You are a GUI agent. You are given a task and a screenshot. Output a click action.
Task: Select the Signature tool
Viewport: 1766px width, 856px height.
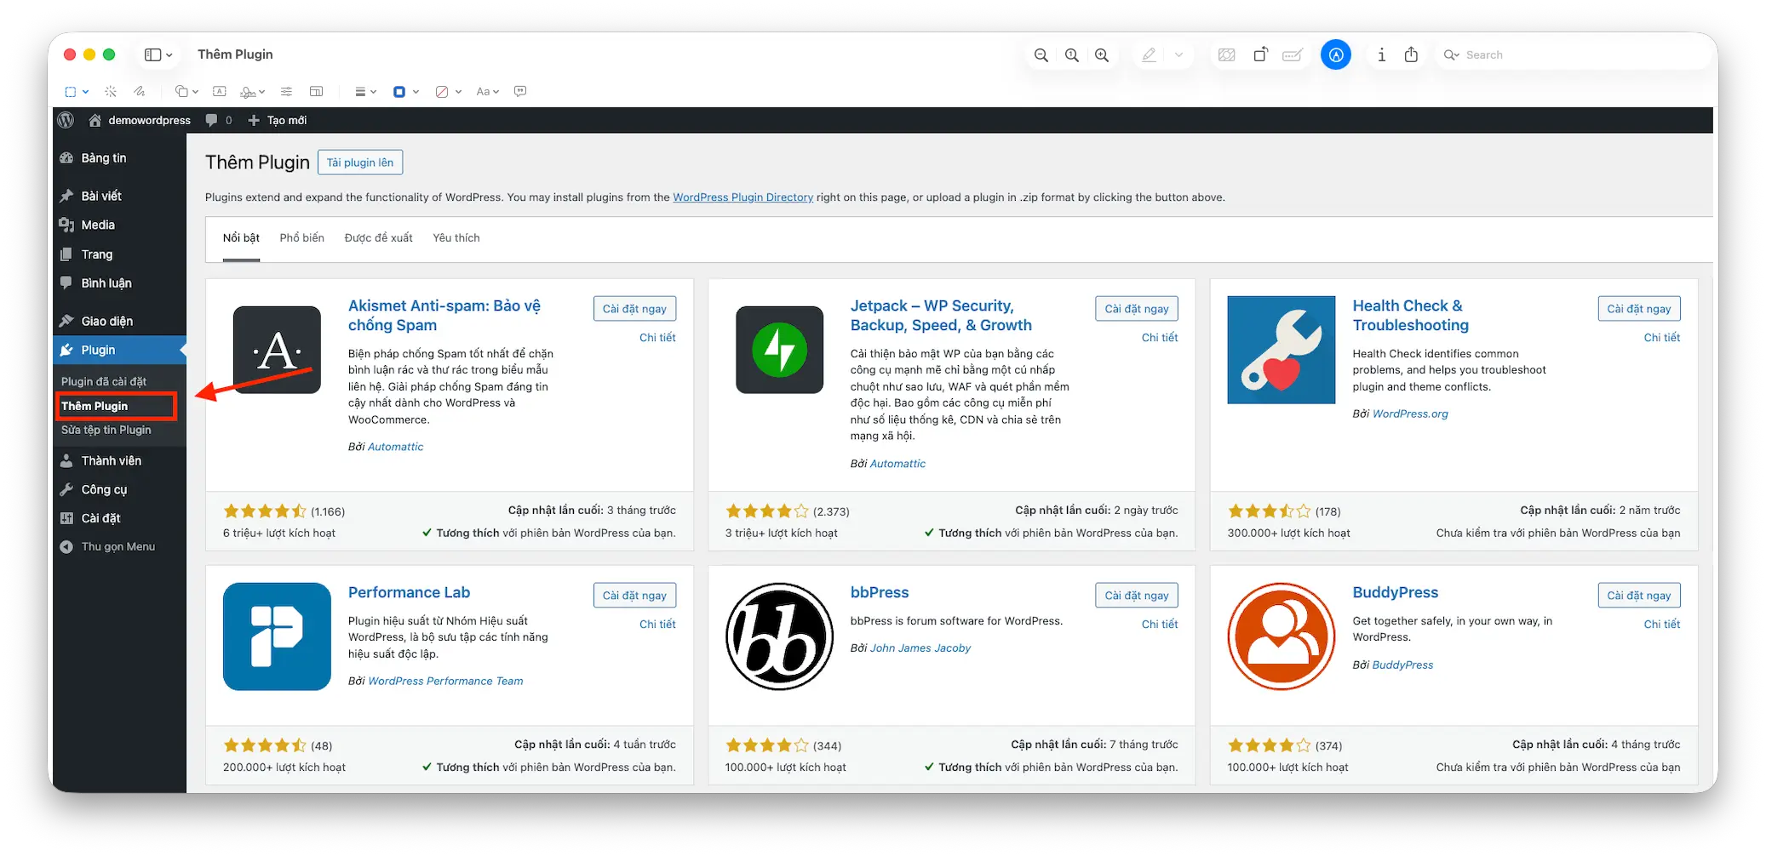pyautogui.click(x=247, y=91)
